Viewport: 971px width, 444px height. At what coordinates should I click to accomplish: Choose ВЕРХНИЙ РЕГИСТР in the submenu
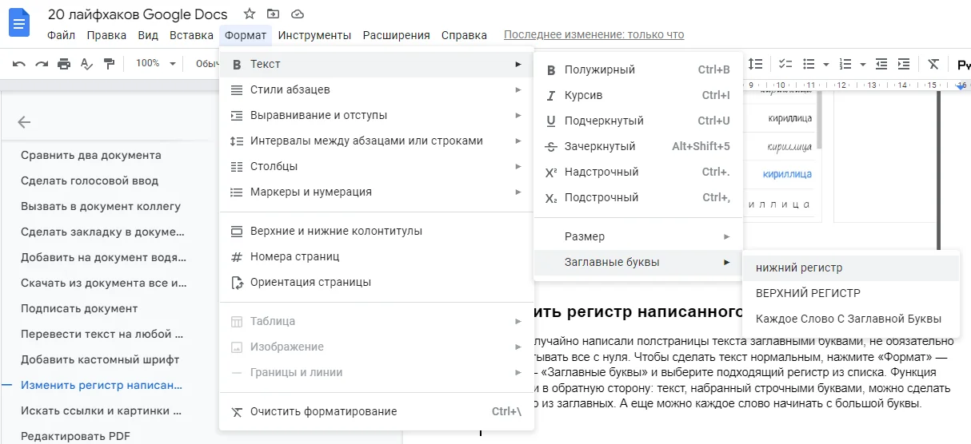point(808,293)
